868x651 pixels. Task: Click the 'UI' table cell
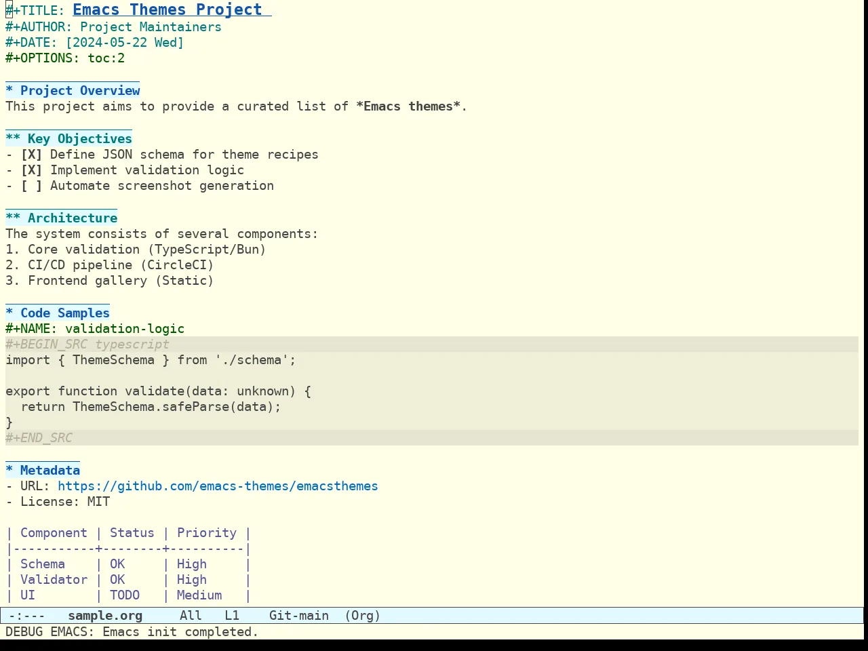pos(28,595)
